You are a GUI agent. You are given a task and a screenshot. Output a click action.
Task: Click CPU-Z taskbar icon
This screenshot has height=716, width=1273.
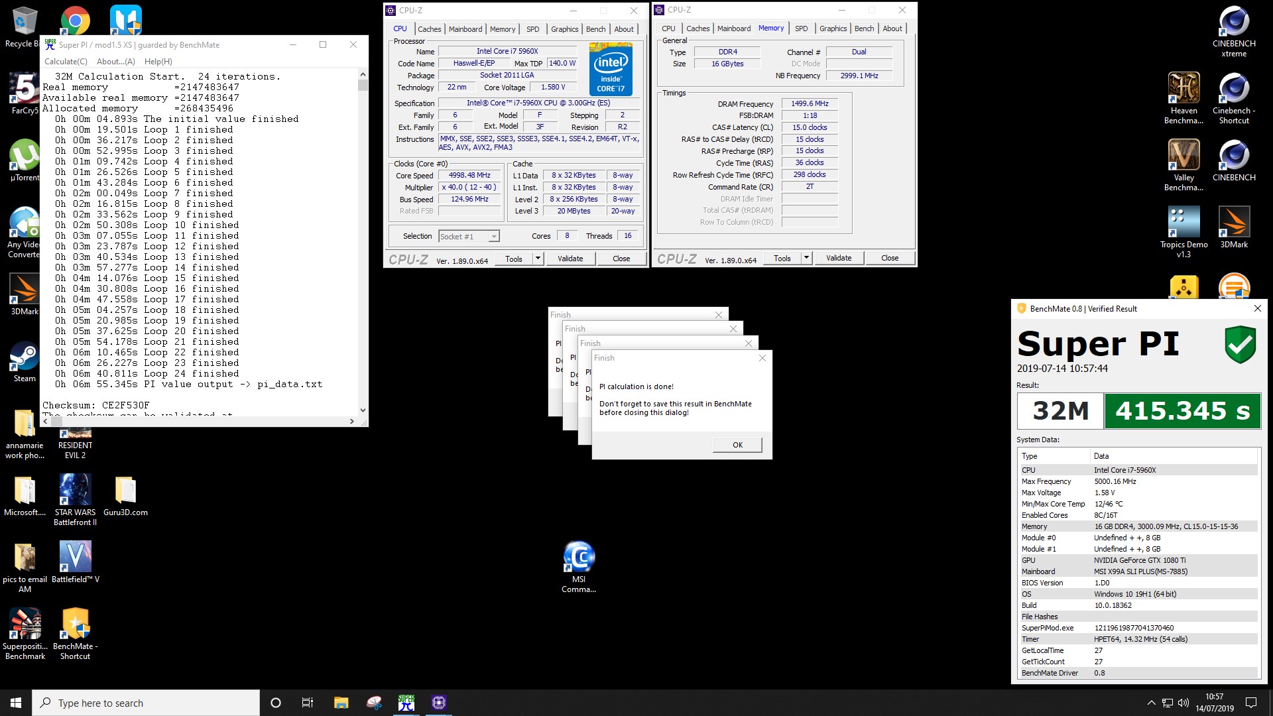click(x=439, y=703)
